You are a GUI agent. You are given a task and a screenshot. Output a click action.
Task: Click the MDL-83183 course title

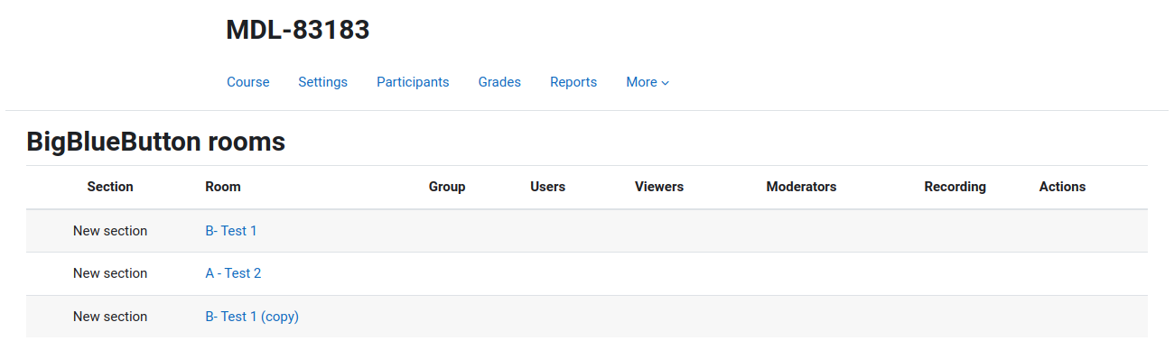tap(298, 30)
